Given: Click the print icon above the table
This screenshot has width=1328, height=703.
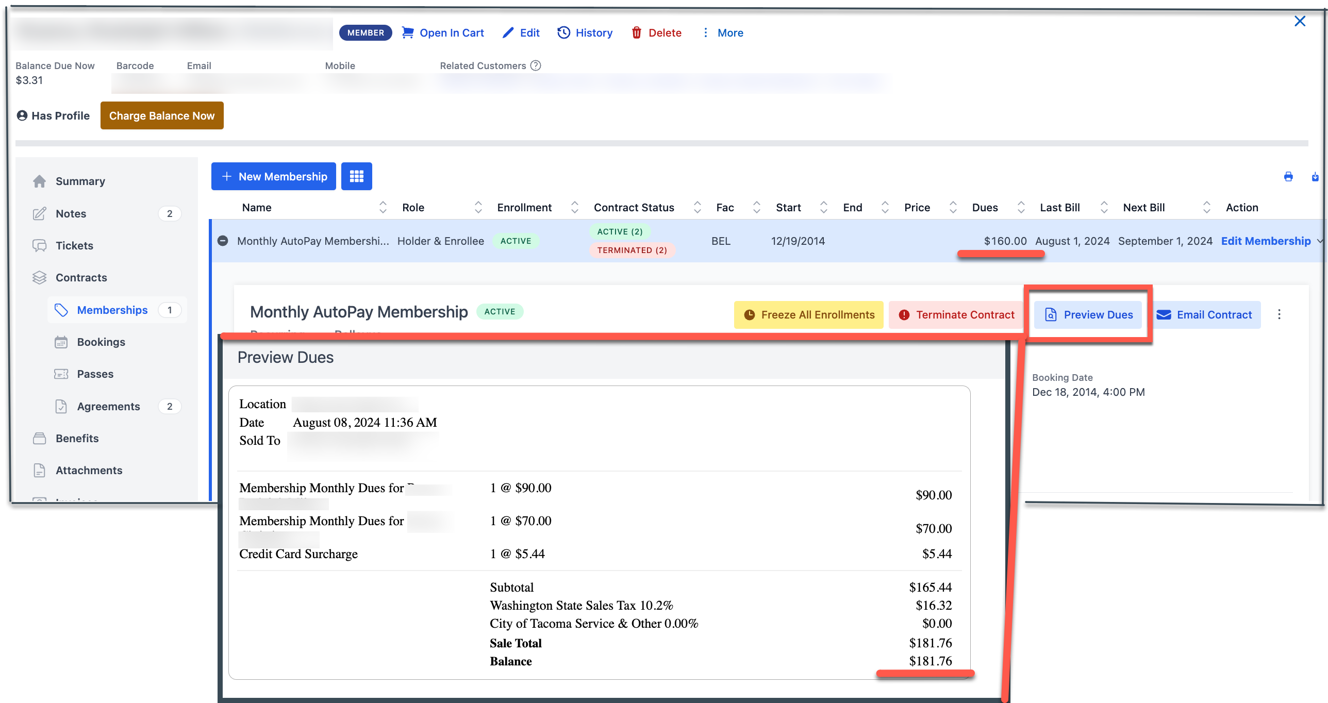Looking at the screenshot, I should pyautogui.click(x=1288, y=177).
